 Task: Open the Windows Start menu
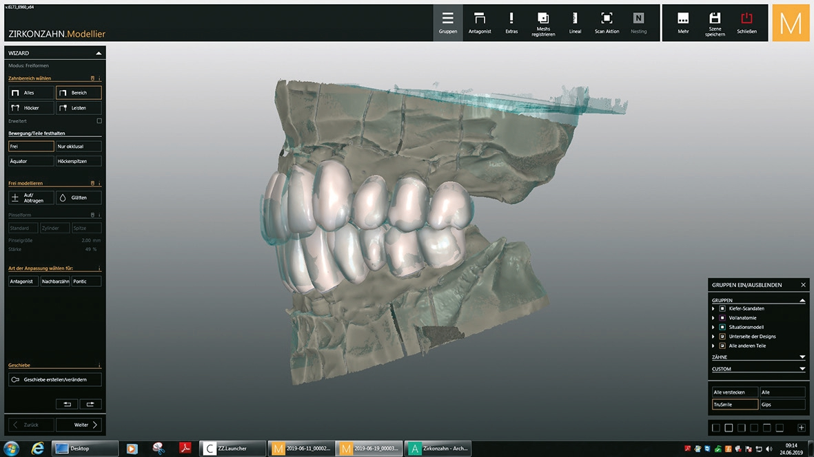pos(12,449)
